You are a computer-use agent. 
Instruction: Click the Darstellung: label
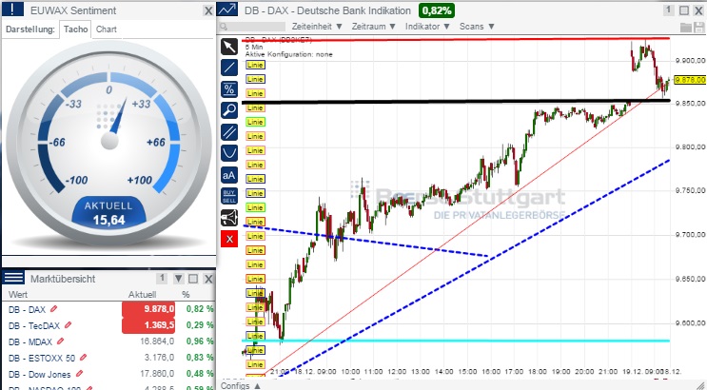(x=30, y=29)
